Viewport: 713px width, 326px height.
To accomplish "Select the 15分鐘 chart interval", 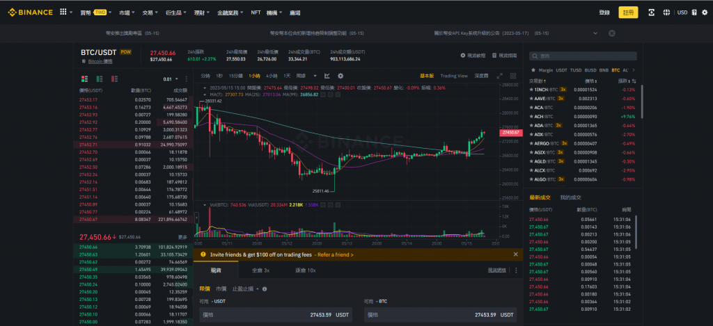I will point(235,76).
